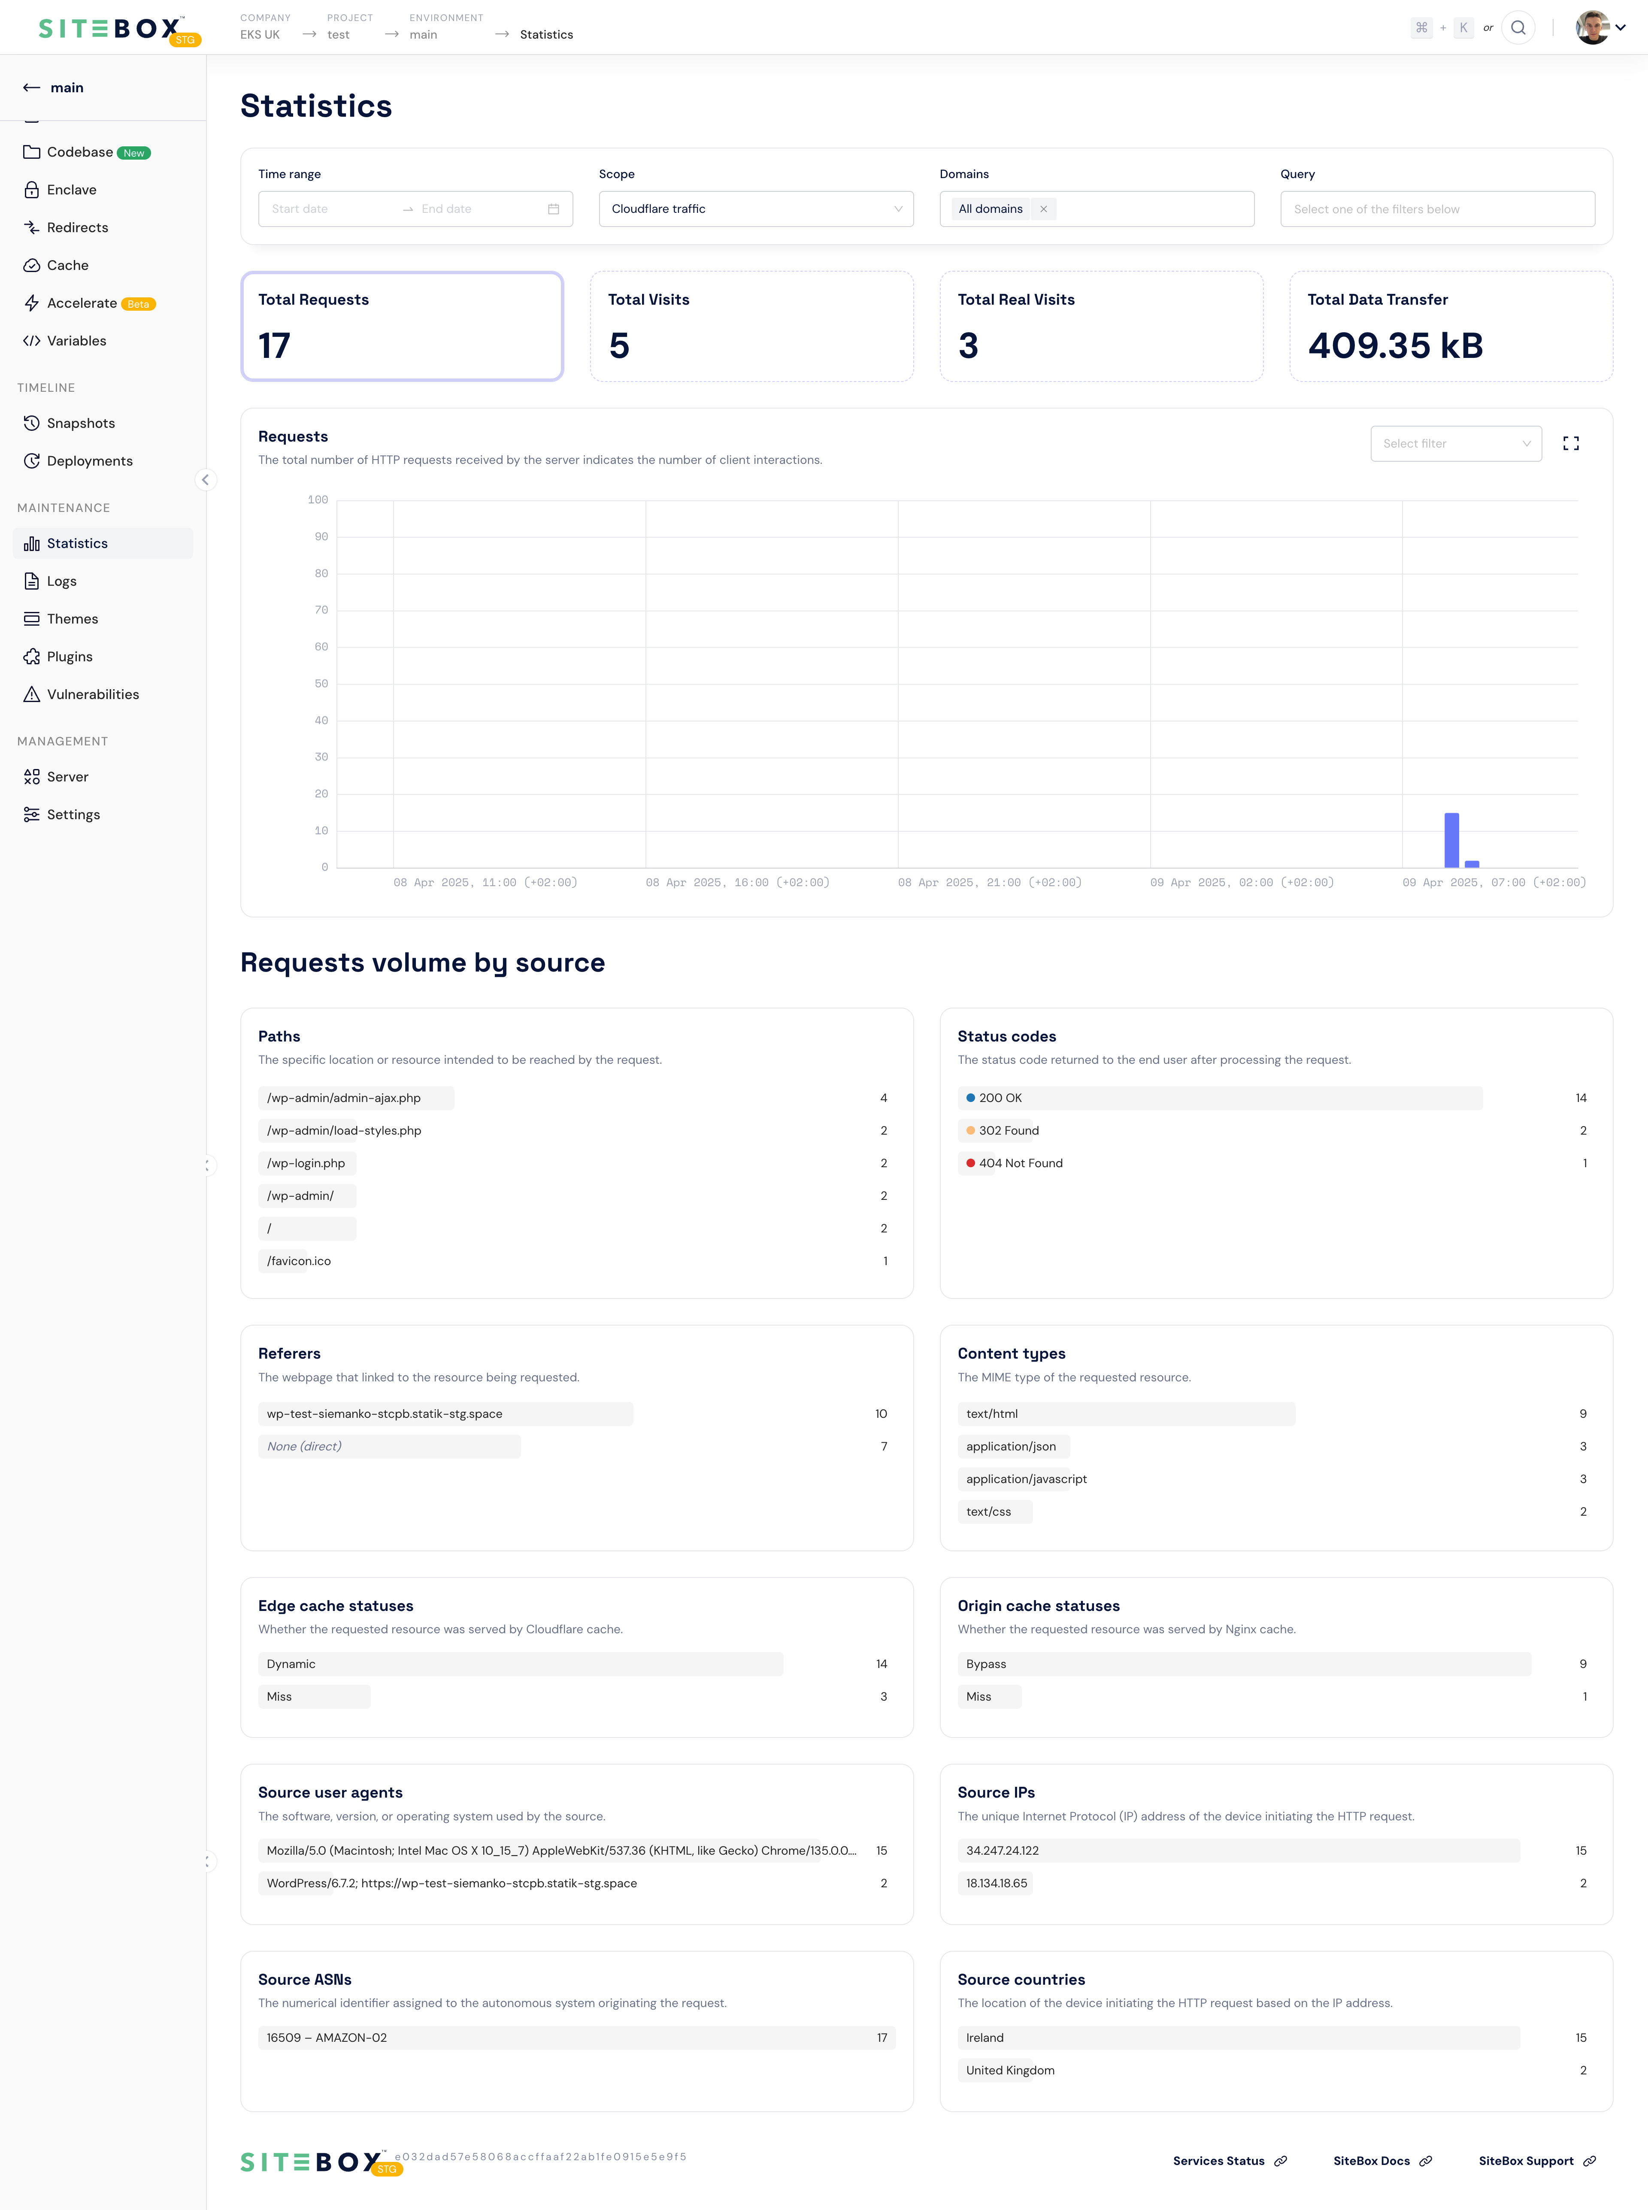The height and width of the screenshot is (2210, 1648).
Task: Click the SiteBox Docs link icon
Action: 1426,2161
